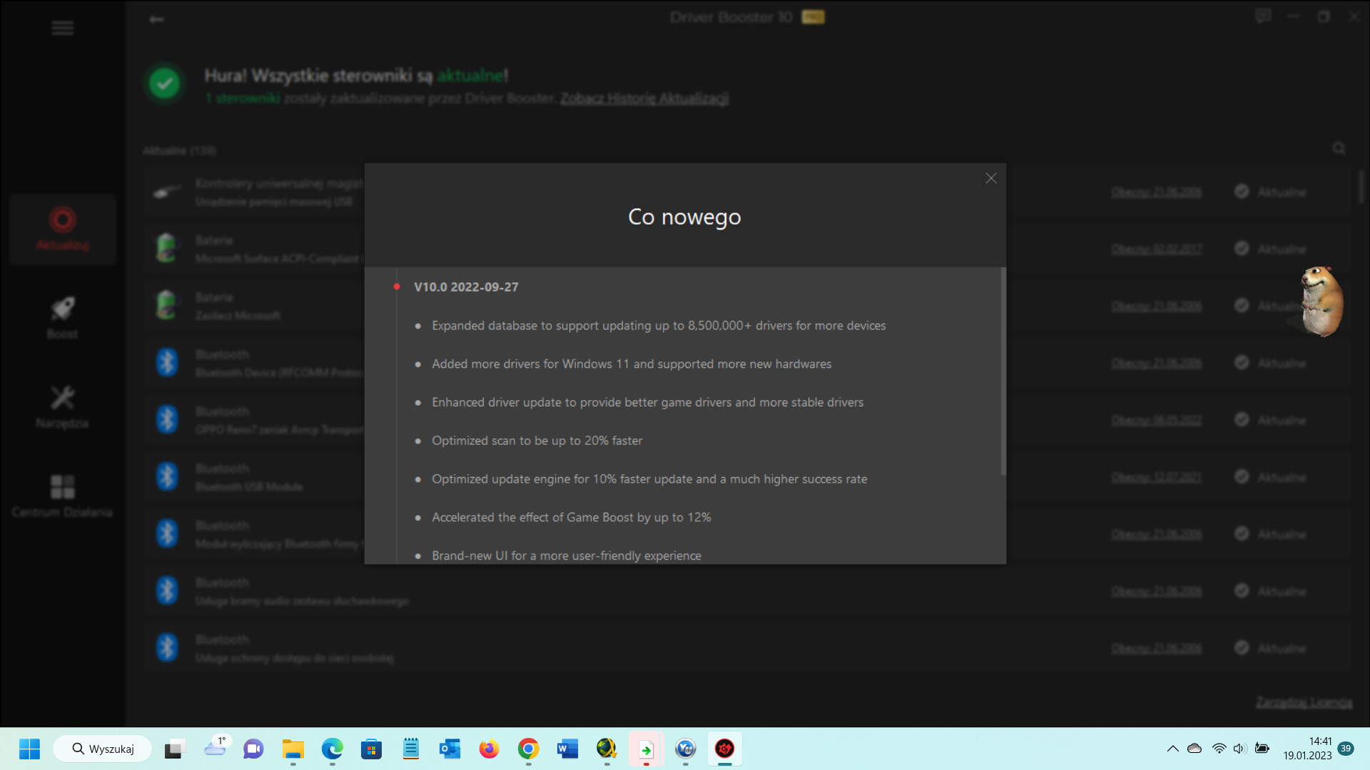
Task: Open Microsoft Store from taskbar
Action: [x=371, y=749]
